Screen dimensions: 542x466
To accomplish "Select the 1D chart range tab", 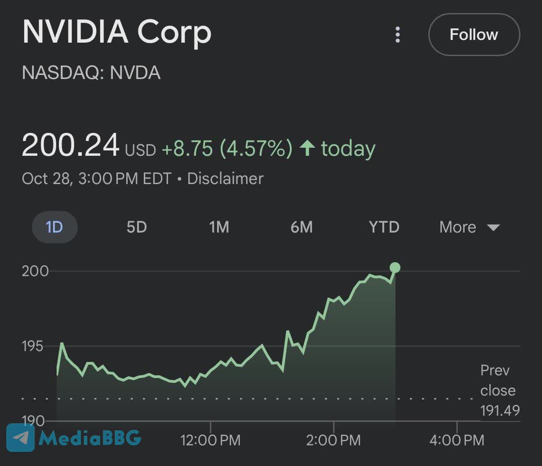I will (x=54, y=227).
